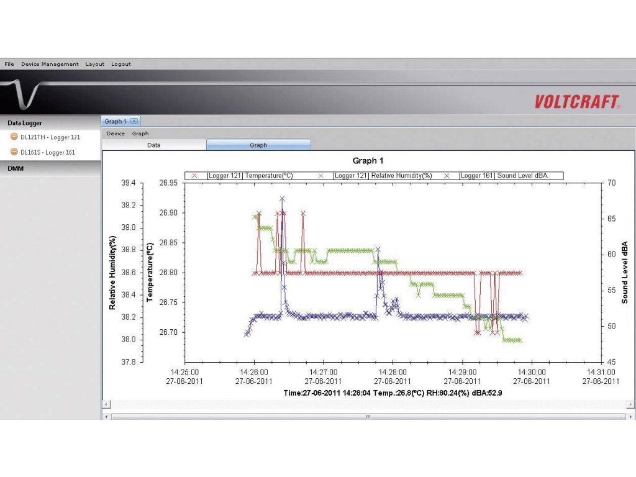Switch to the Graph view tab
Viewport: 636px width, 477px height.
pos(258,145)
